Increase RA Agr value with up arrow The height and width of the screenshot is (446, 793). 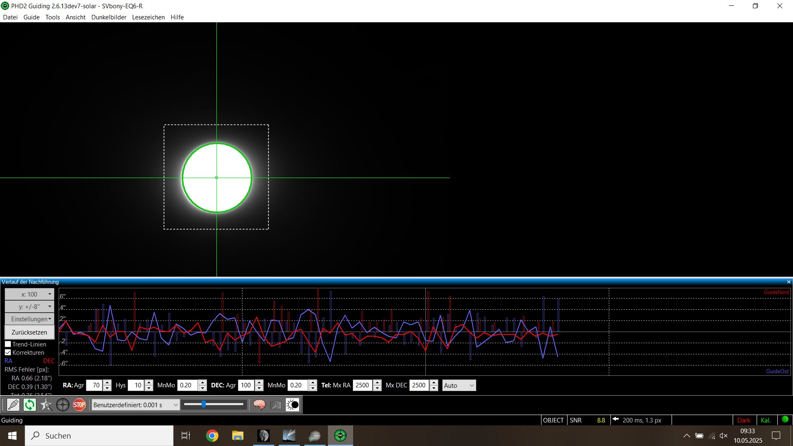point(107,382)
